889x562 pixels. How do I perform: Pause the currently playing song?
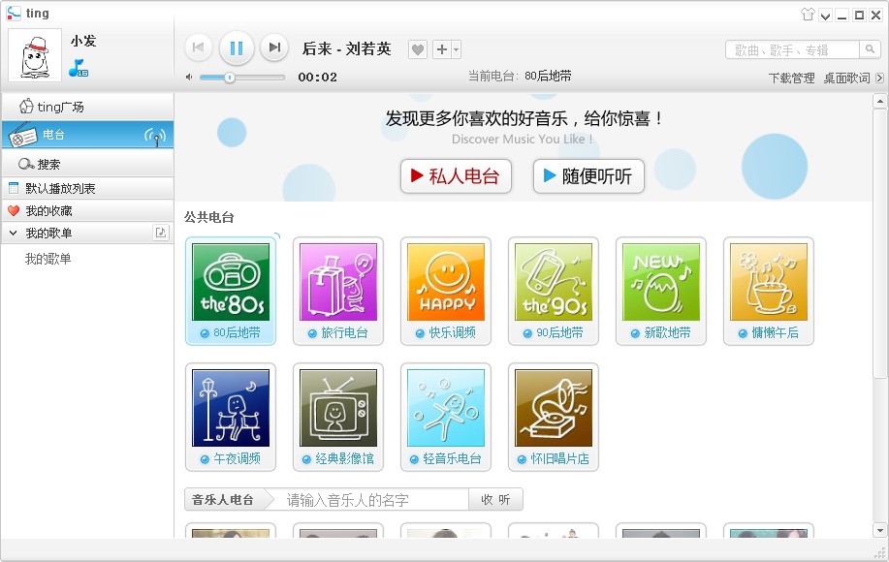[x=237, y=47]
